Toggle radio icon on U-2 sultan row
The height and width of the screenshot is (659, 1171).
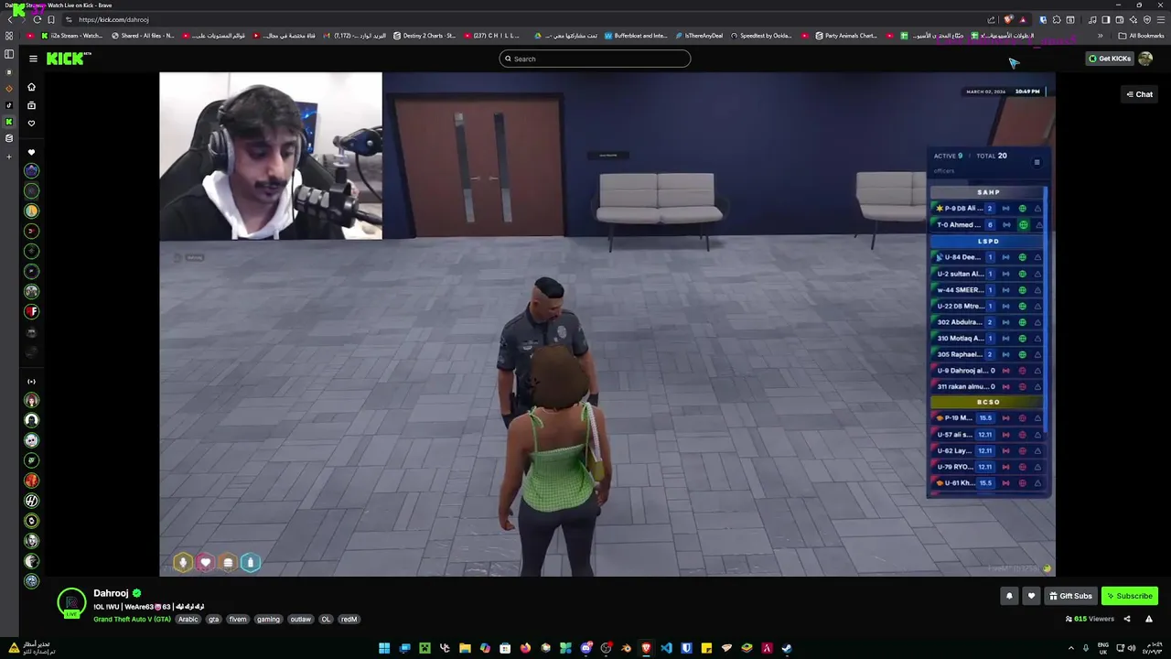click(1005, 274)
